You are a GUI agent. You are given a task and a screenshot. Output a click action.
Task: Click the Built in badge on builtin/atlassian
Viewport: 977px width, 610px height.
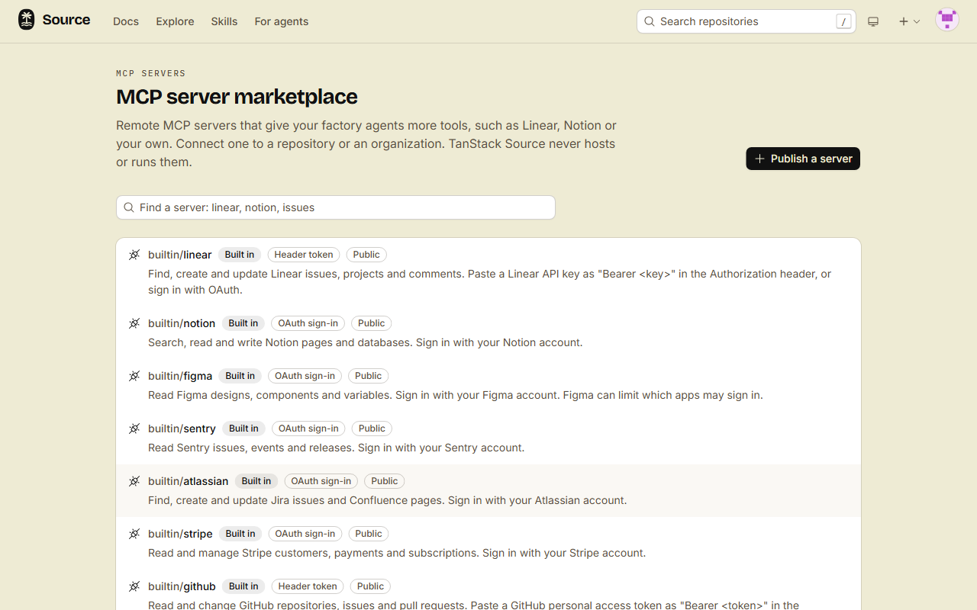(256, 481)
